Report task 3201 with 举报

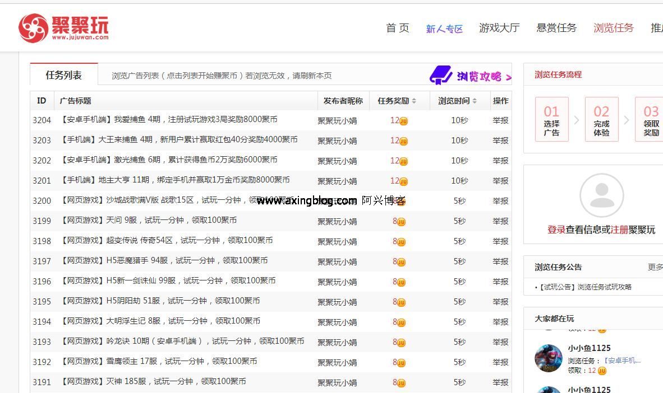pyautogui.click(x=500, y=181)
